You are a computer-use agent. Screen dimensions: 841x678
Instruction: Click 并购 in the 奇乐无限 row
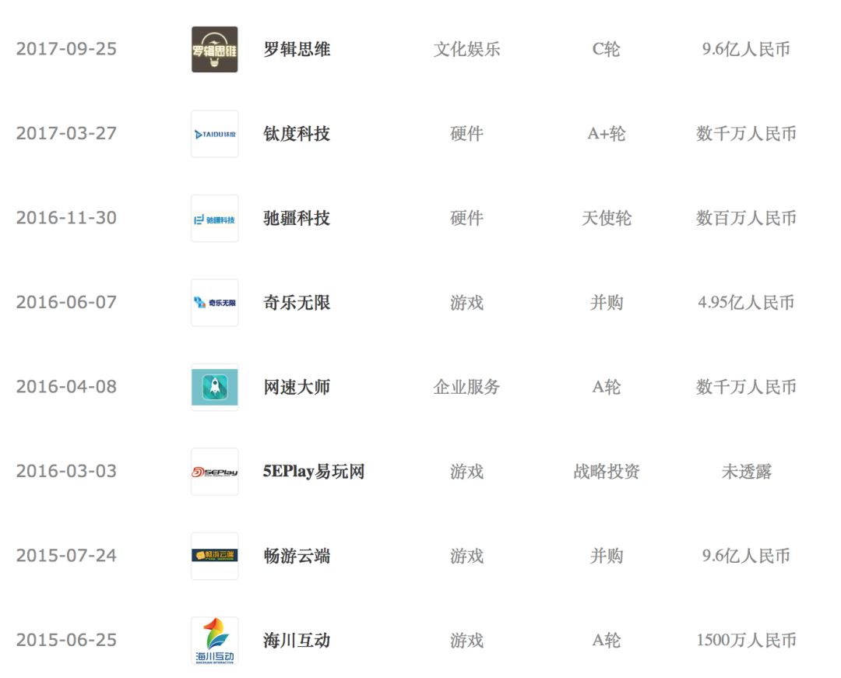607,302
